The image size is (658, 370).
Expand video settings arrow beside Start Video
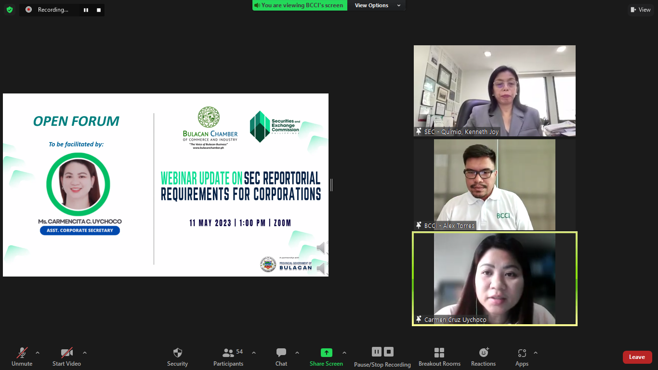pos(85,353)
